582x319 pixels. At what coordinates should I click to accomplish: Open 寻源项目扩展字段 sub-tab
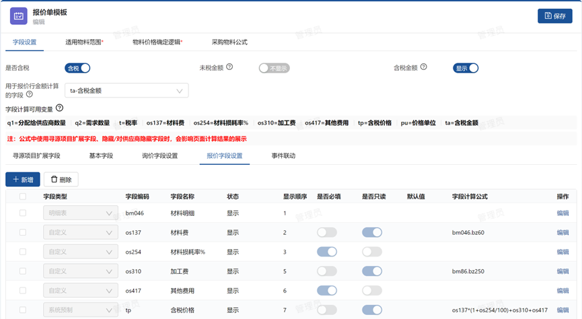coord(36,156)
